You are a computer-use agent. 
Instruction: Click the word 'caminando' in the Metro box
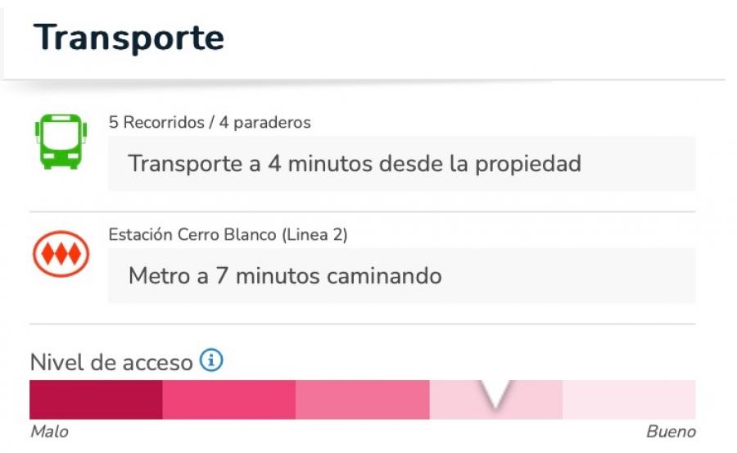pos(384,276)
